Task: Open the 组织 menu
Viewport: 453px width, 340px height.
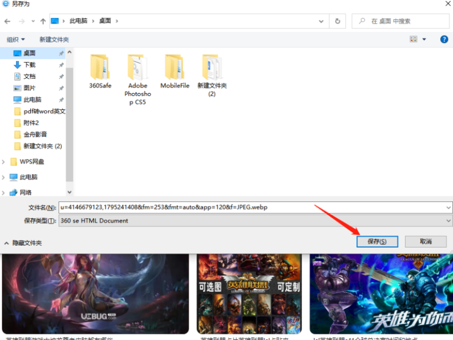Action: pyautogui.click(x=15, y=39)
